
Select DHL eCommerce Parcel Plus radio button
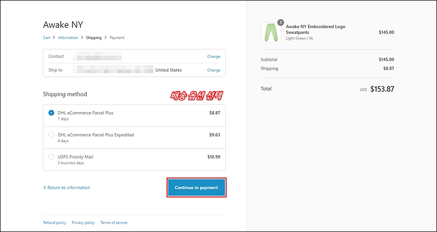click(51, 113)
